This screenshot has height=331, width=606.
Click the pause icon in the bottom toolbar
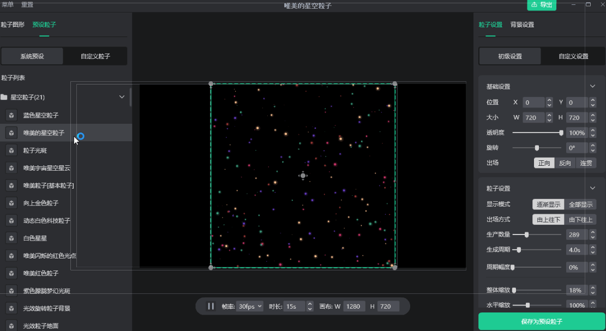[x=211, y=306]
